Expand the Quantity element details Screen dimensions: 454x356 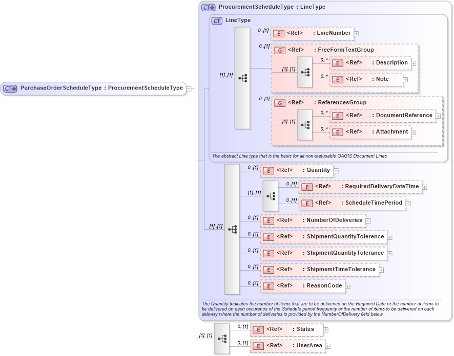(335, 170)
